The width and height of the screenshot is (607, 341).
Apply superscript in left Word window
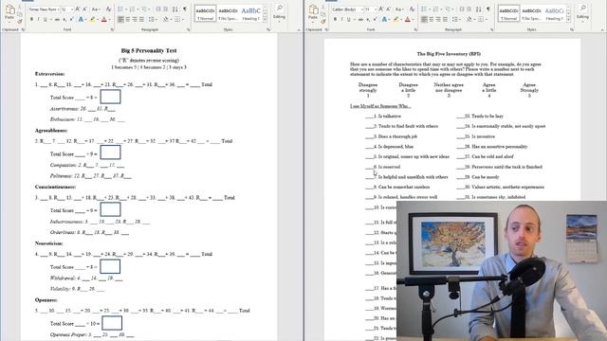(x=71, y=19)
